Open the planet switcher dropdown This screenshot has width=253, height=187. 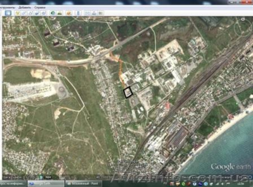click(x=69, y=13)
